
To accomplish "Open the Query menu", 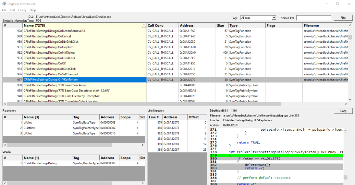I will click(x=22, y=10).
